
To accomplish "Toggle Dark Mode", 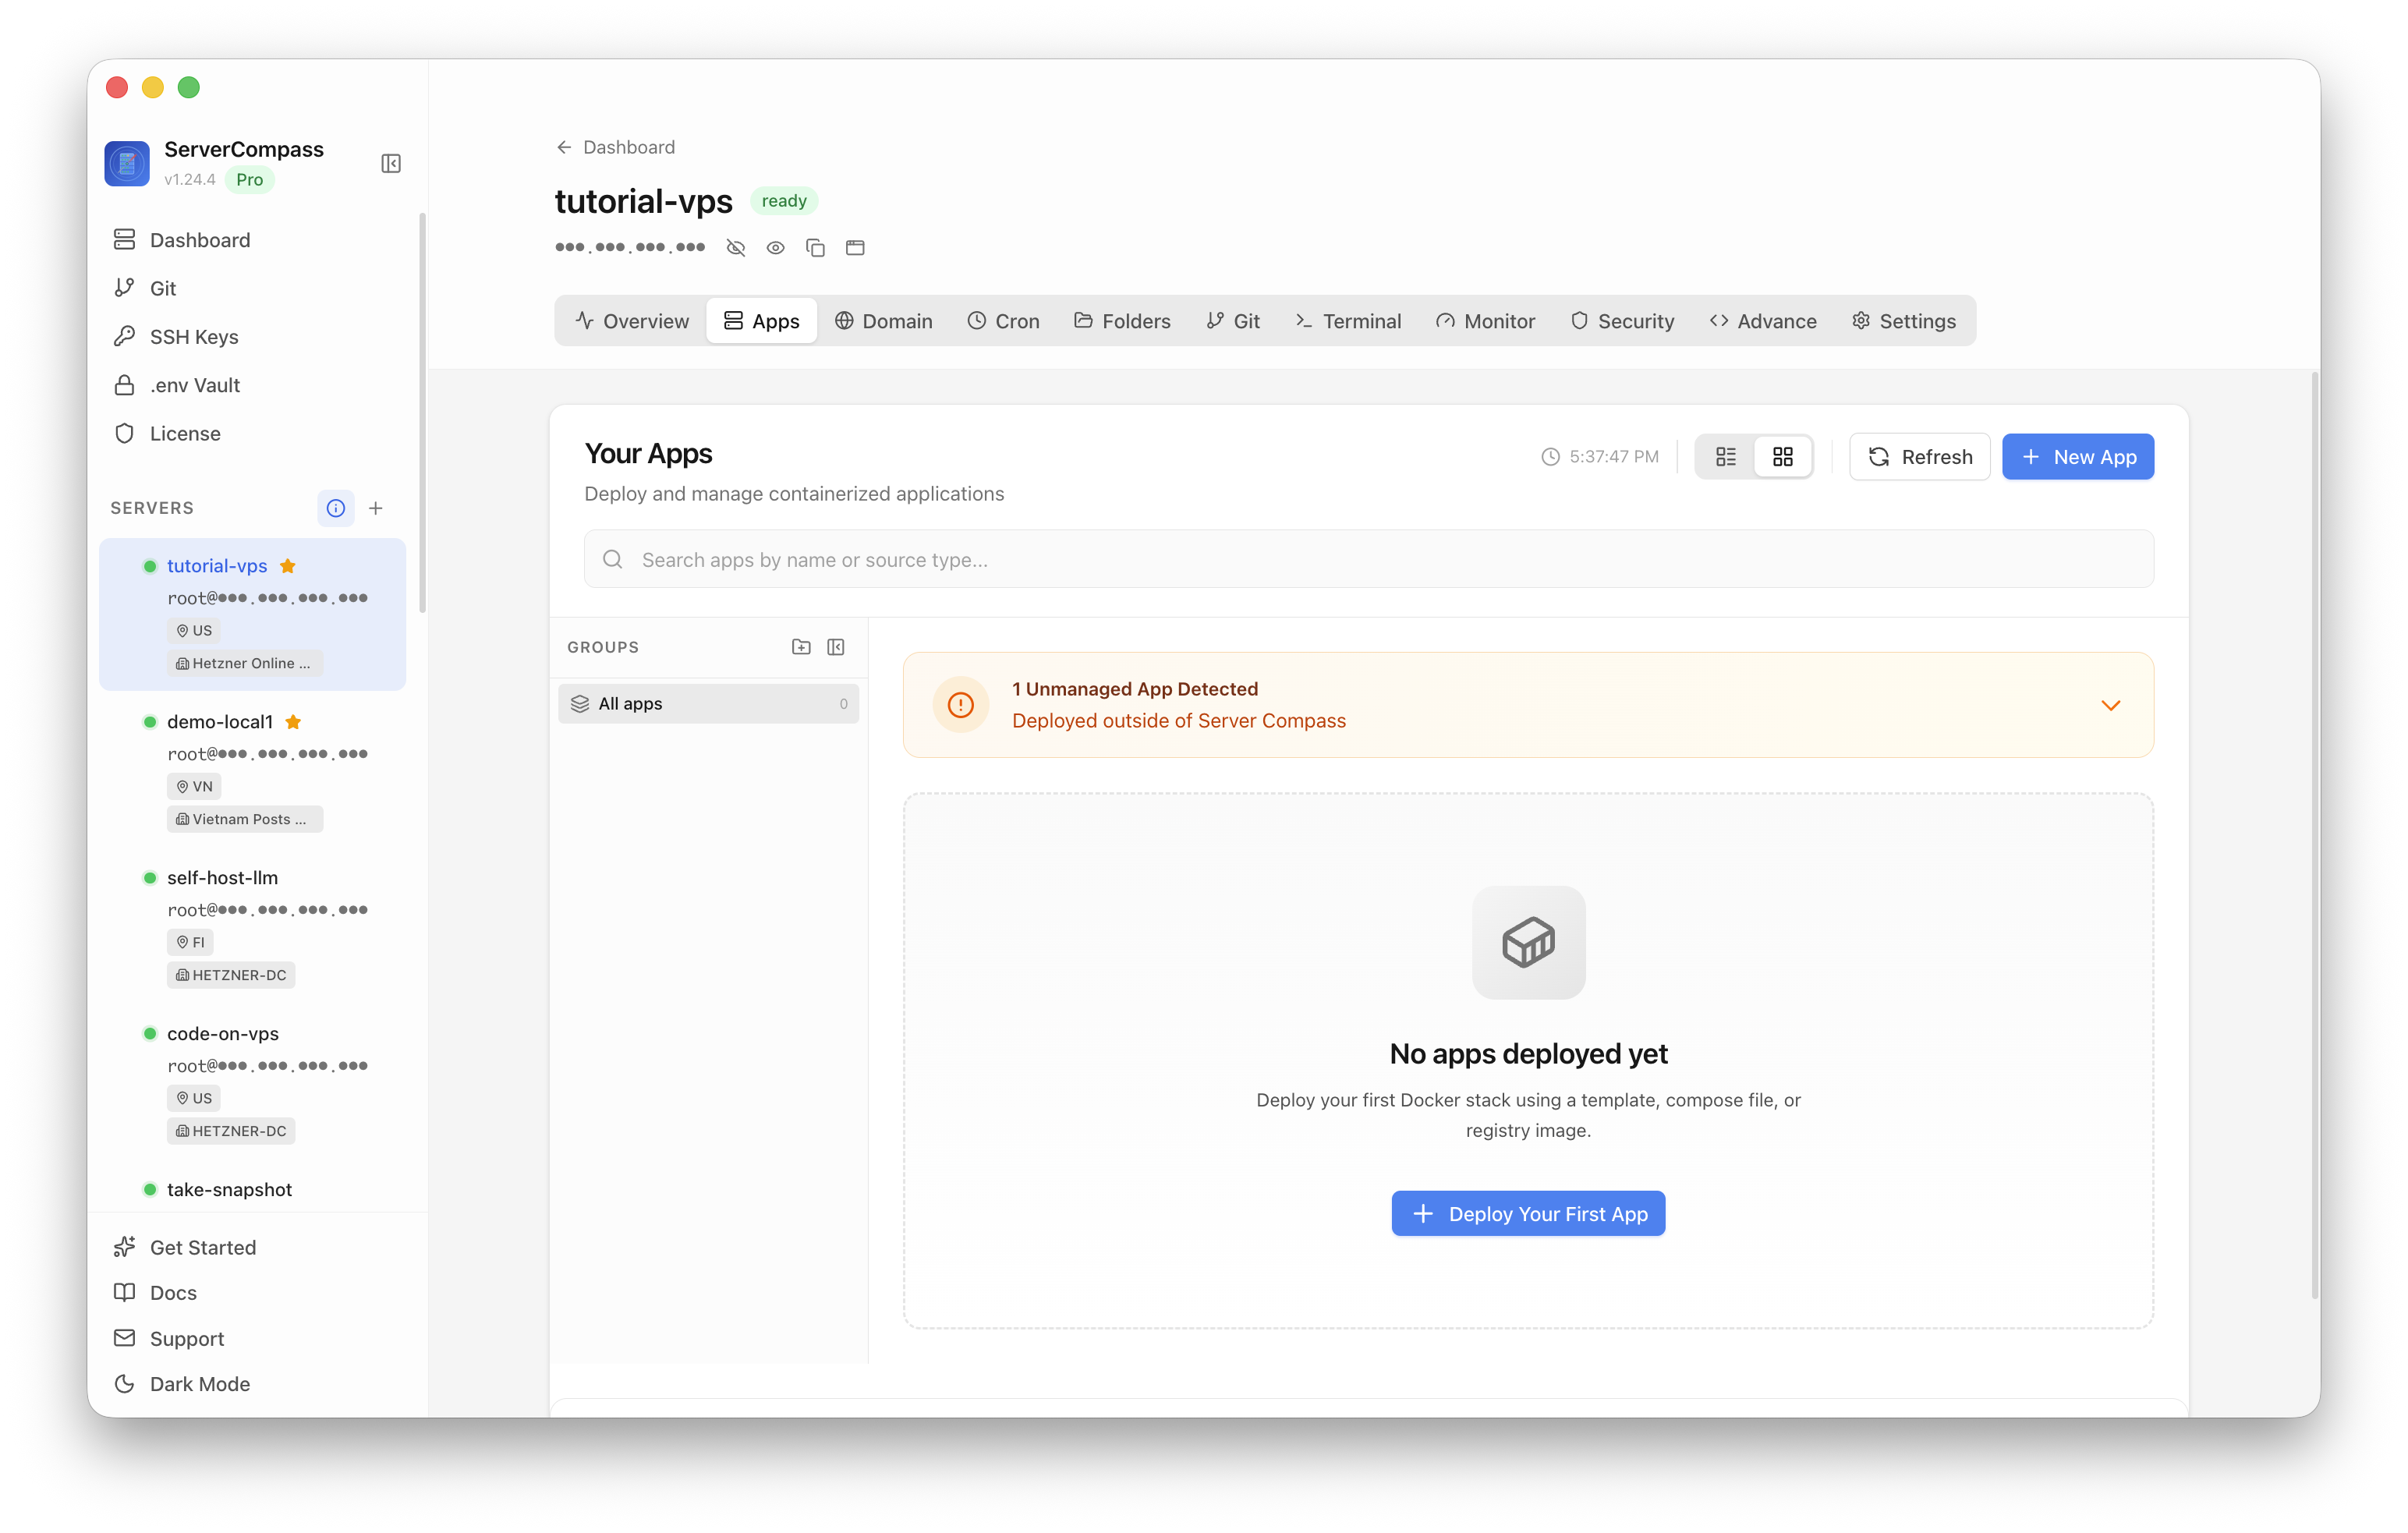I will pyautogui.click(x=253, y=1384).
